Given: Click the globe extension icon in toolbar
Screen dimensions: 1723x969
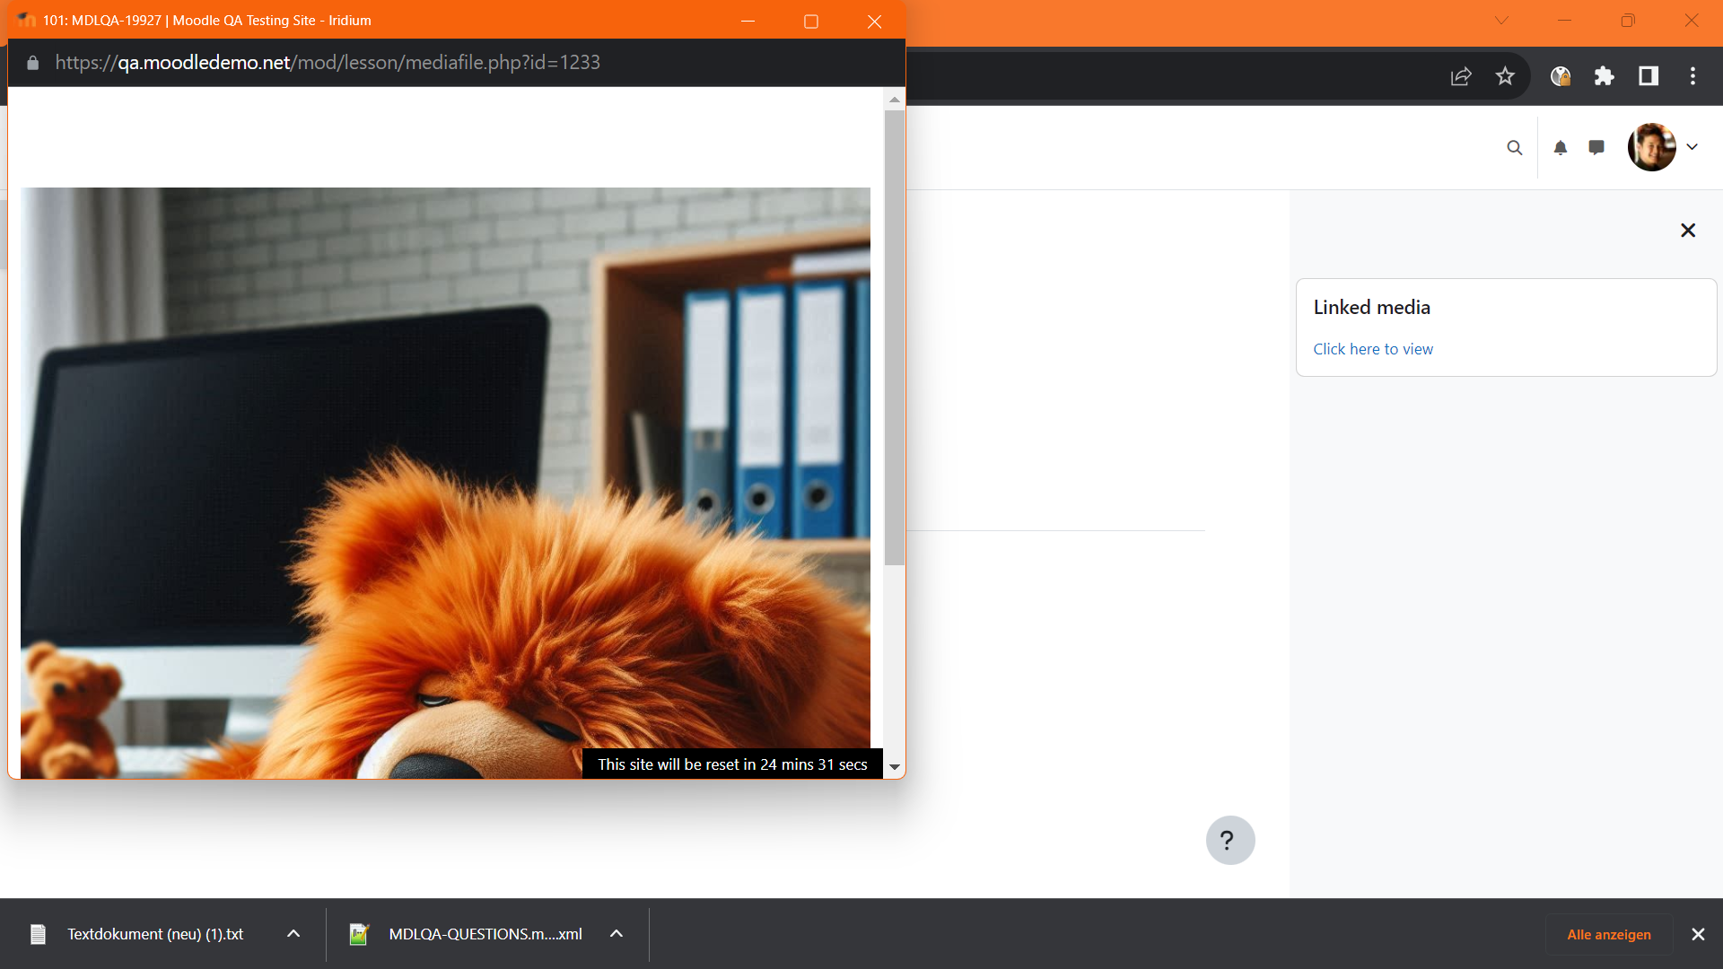Looking at the screenshot, I should point(1561,76).
